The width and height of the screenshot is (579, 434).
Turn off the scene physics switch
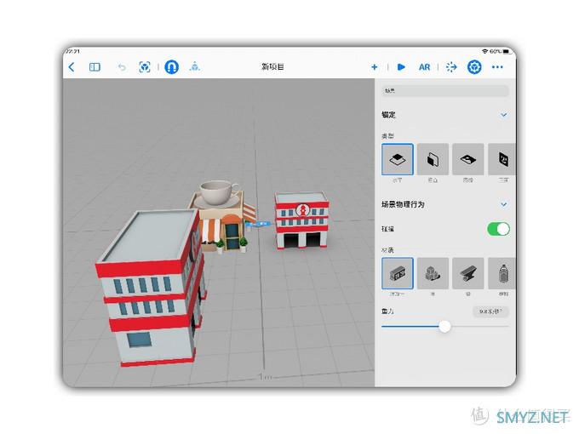pos(498,229)
